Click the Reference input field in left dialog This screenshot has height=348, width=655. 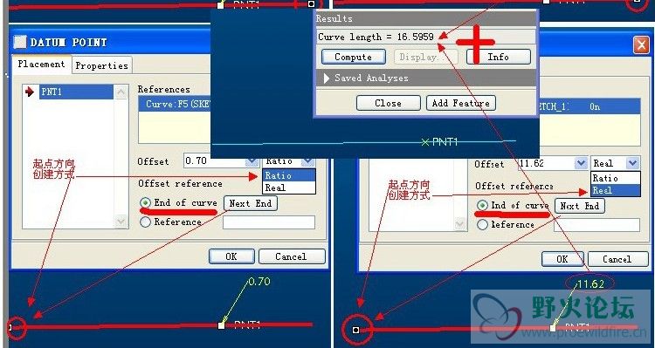pyautogui.click(x=269, y=222)
